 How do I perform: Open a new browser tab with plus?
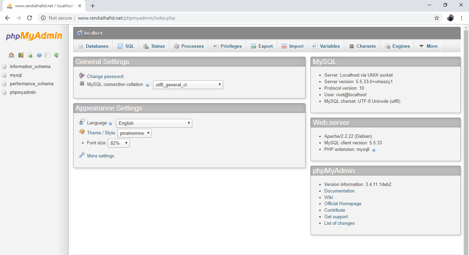point(93,6)
